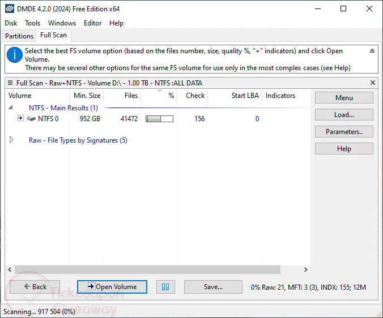Image resolution: width=383 pixels, height=318 pixels.
Task: Click the horizontal scrollbar thumb
Action: click(147, 269)
